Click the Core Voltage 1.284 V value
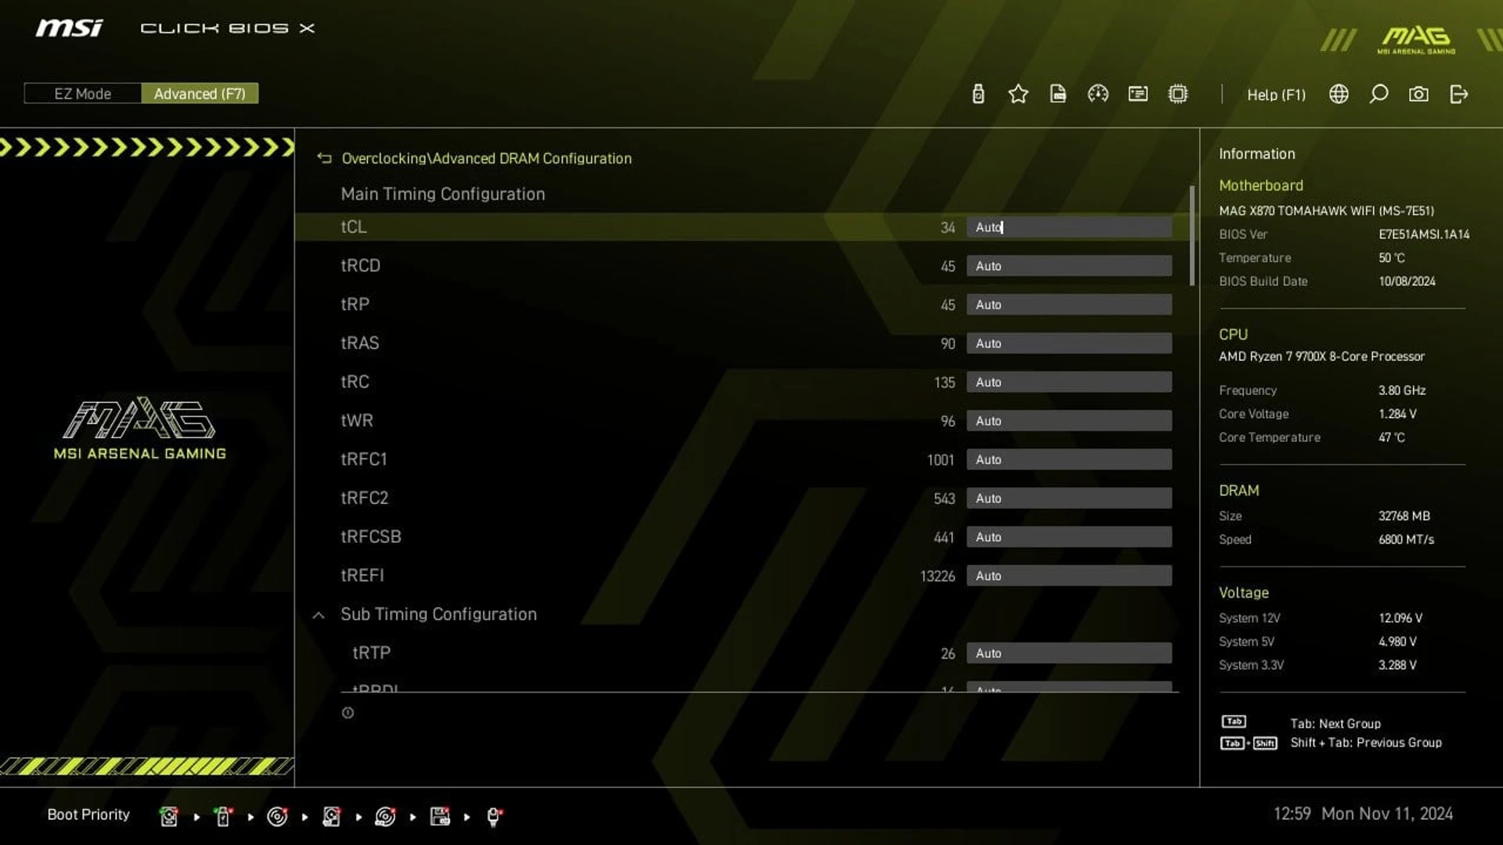The width and height of the screenshot is (1503, 845). (1397, 414)
